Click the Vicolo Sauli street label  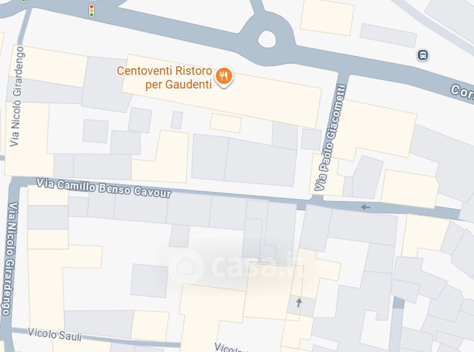[x=55, y=334]
